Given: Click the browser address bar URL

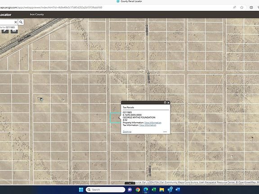Looking at the screenshot, I should click(x=51, y=8).
